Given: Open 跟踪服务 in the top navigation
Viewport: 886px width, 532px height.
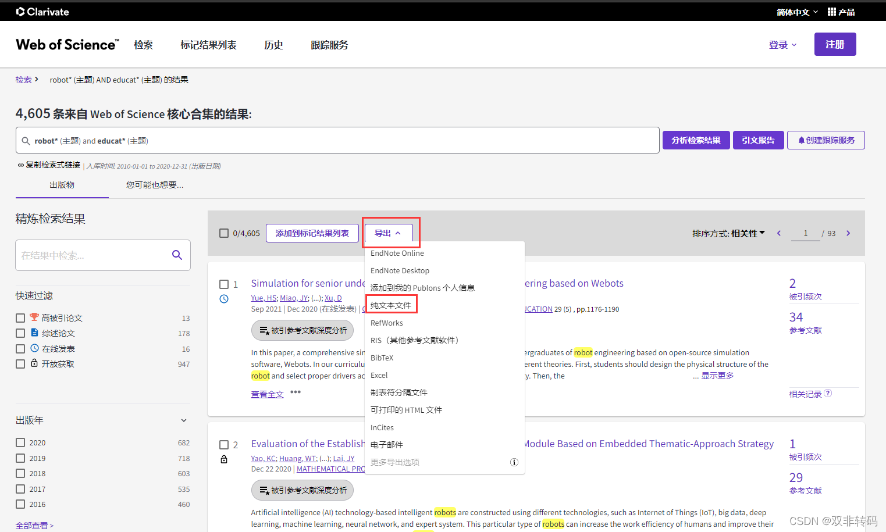Looking at the screenshot, I should pyautogui.click(x=329, y=45).
